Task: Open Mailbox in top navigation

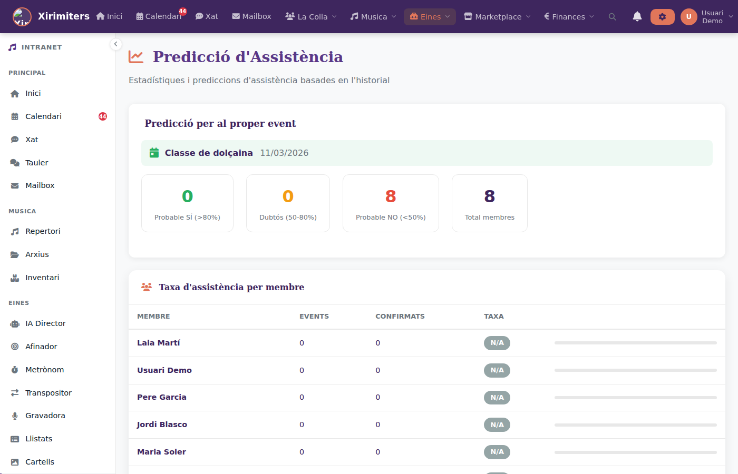Action: [251, 17]
